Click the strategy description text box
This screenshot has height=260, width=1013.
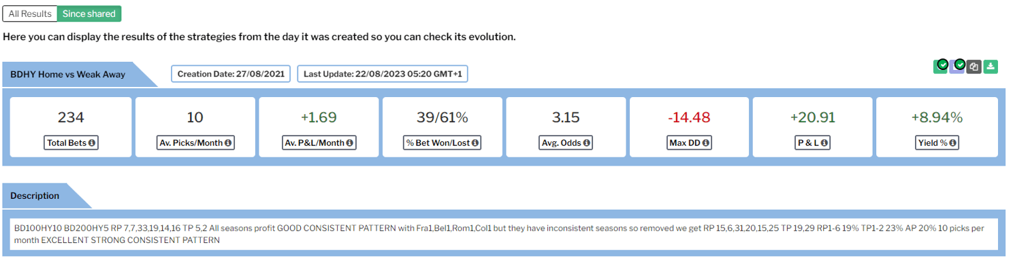coord(504,234)
